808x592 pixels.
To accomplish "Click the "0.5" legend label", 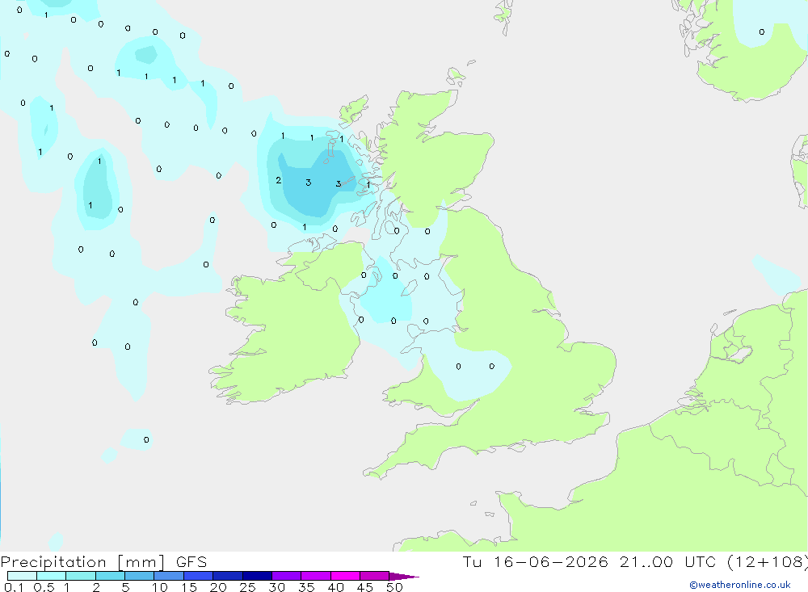I will 44,587.
